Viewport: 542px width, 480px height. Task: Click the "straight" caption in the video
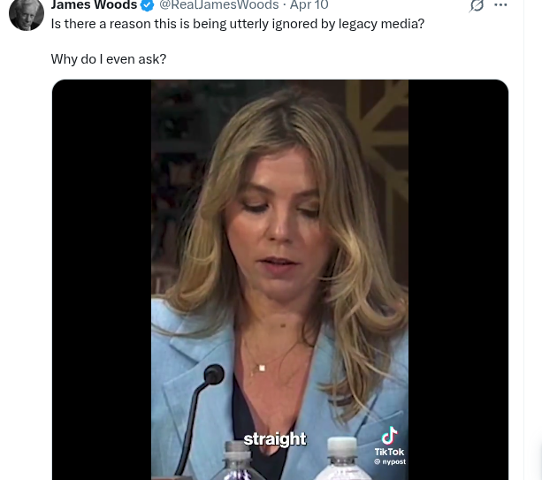pos(275,439)
